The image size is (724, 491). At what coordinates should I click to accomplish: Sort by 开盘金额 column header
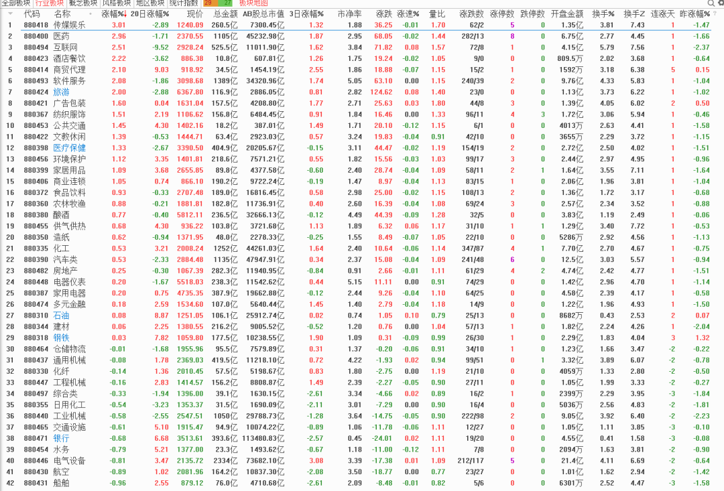tap(567, 14)
